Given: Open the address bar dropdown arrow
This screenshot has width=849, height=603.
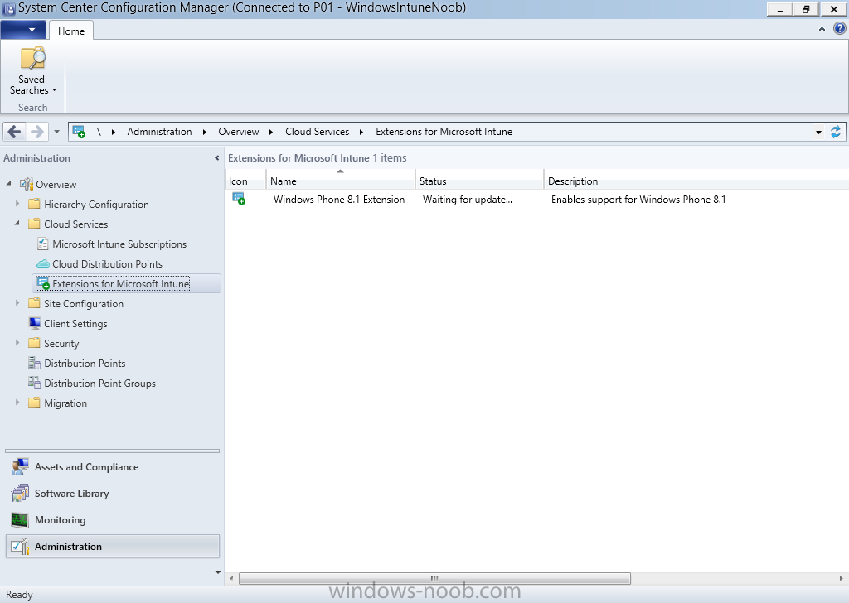Looking at the screenshot, I should pyautogui.click(x=818, y=132).
